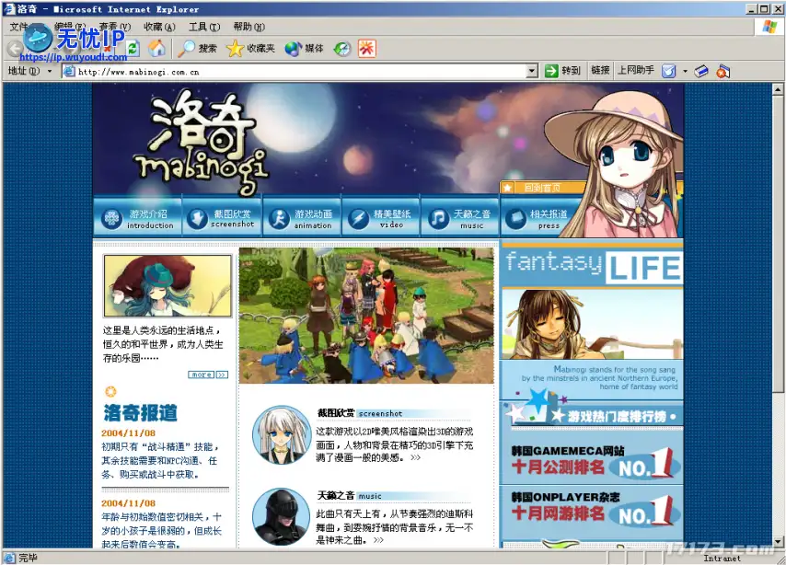Open the 文件 (File) menu
Viewport: 786px width, 565px height.
pyautogui.click(x=20, y=27)
